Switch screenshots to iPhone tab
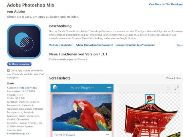Screen dimensions: 183x137 (170, 78)
